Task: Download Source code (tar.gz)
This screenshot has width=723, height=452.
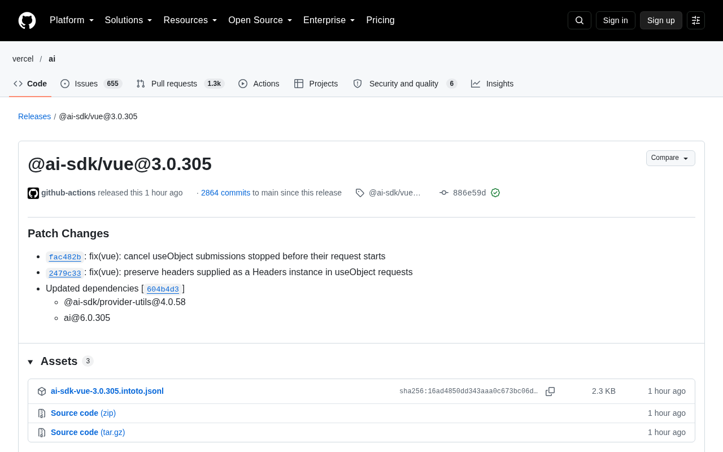Action: tap(88, 432)
